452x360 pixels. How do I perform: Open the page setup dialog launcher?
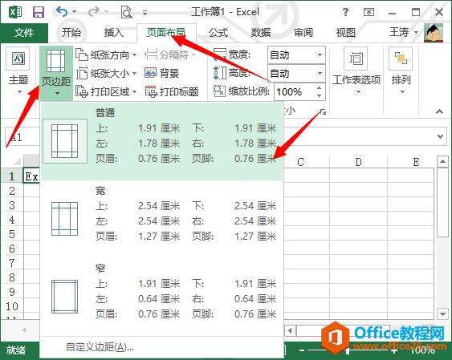324,112
